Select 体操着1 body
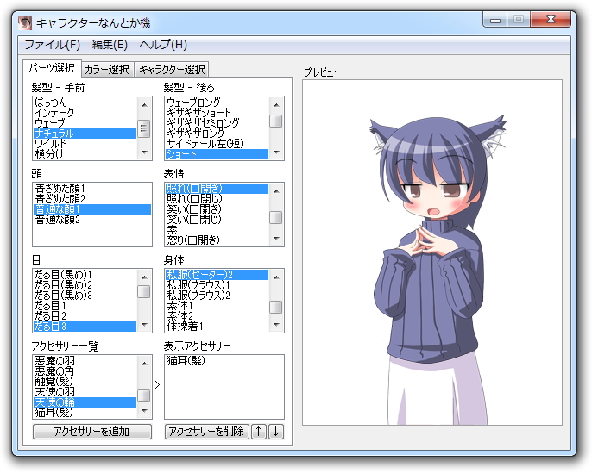Image resolution: width=592 pixels, height=473 pixels. click(217, 327)
